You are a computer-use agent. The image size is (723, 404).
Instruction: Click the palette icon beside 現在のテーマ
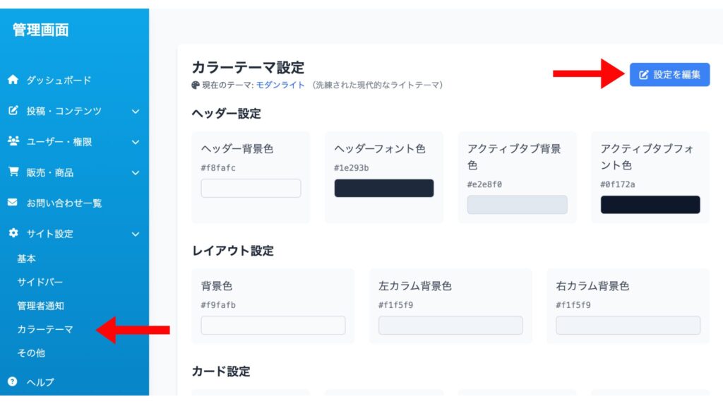coord(196,85)
